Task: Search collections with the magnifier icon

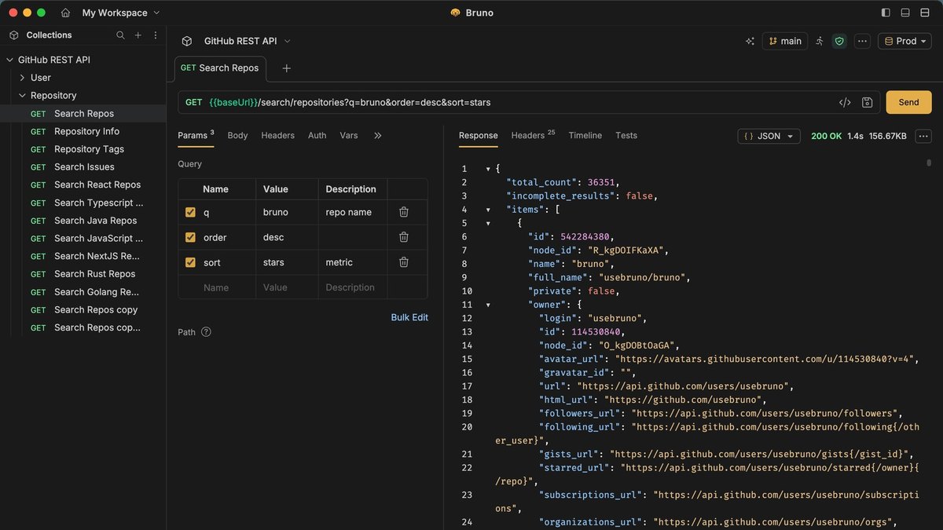Action: pyautogui.click(x=120, y=35)
